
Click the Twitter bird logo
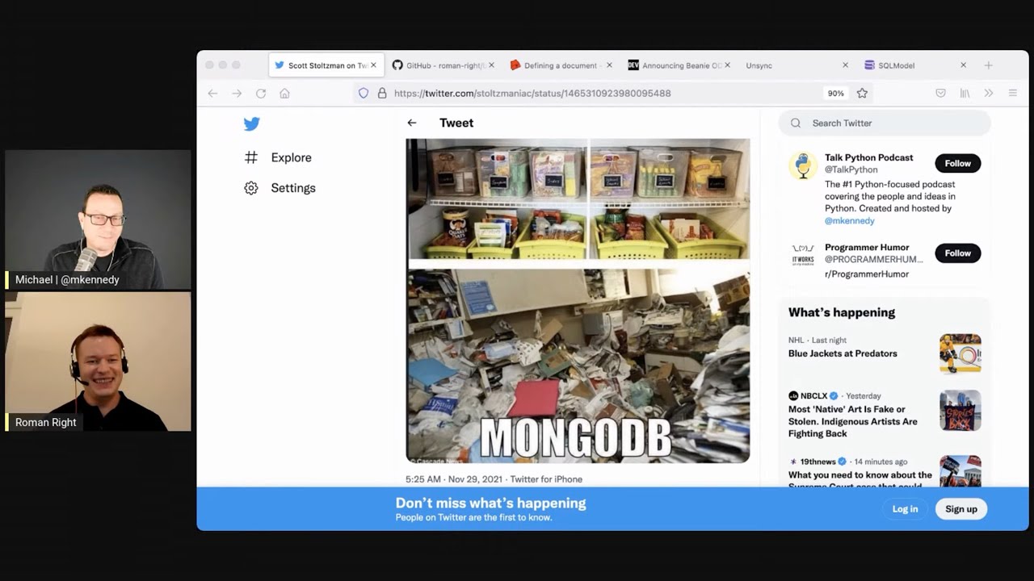tap(251, 123)
